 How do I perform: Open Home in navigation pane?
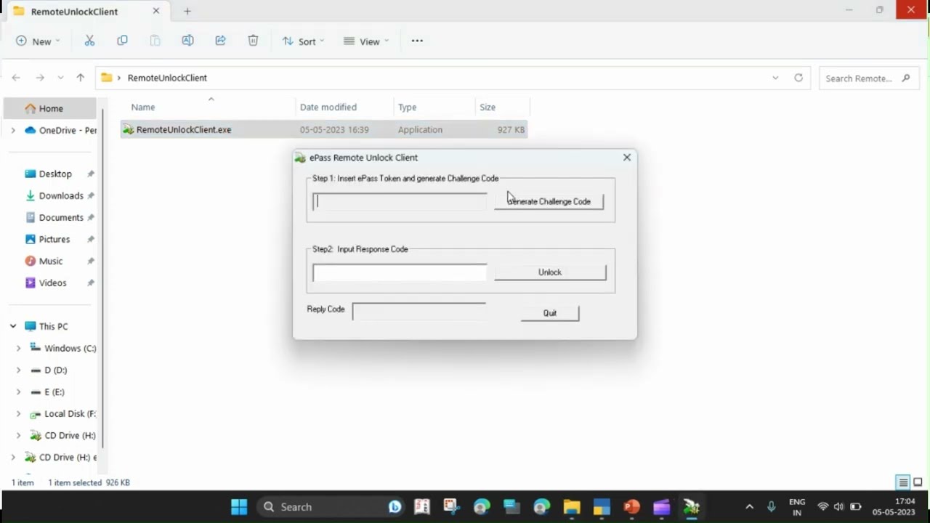[x=50, y=108]
